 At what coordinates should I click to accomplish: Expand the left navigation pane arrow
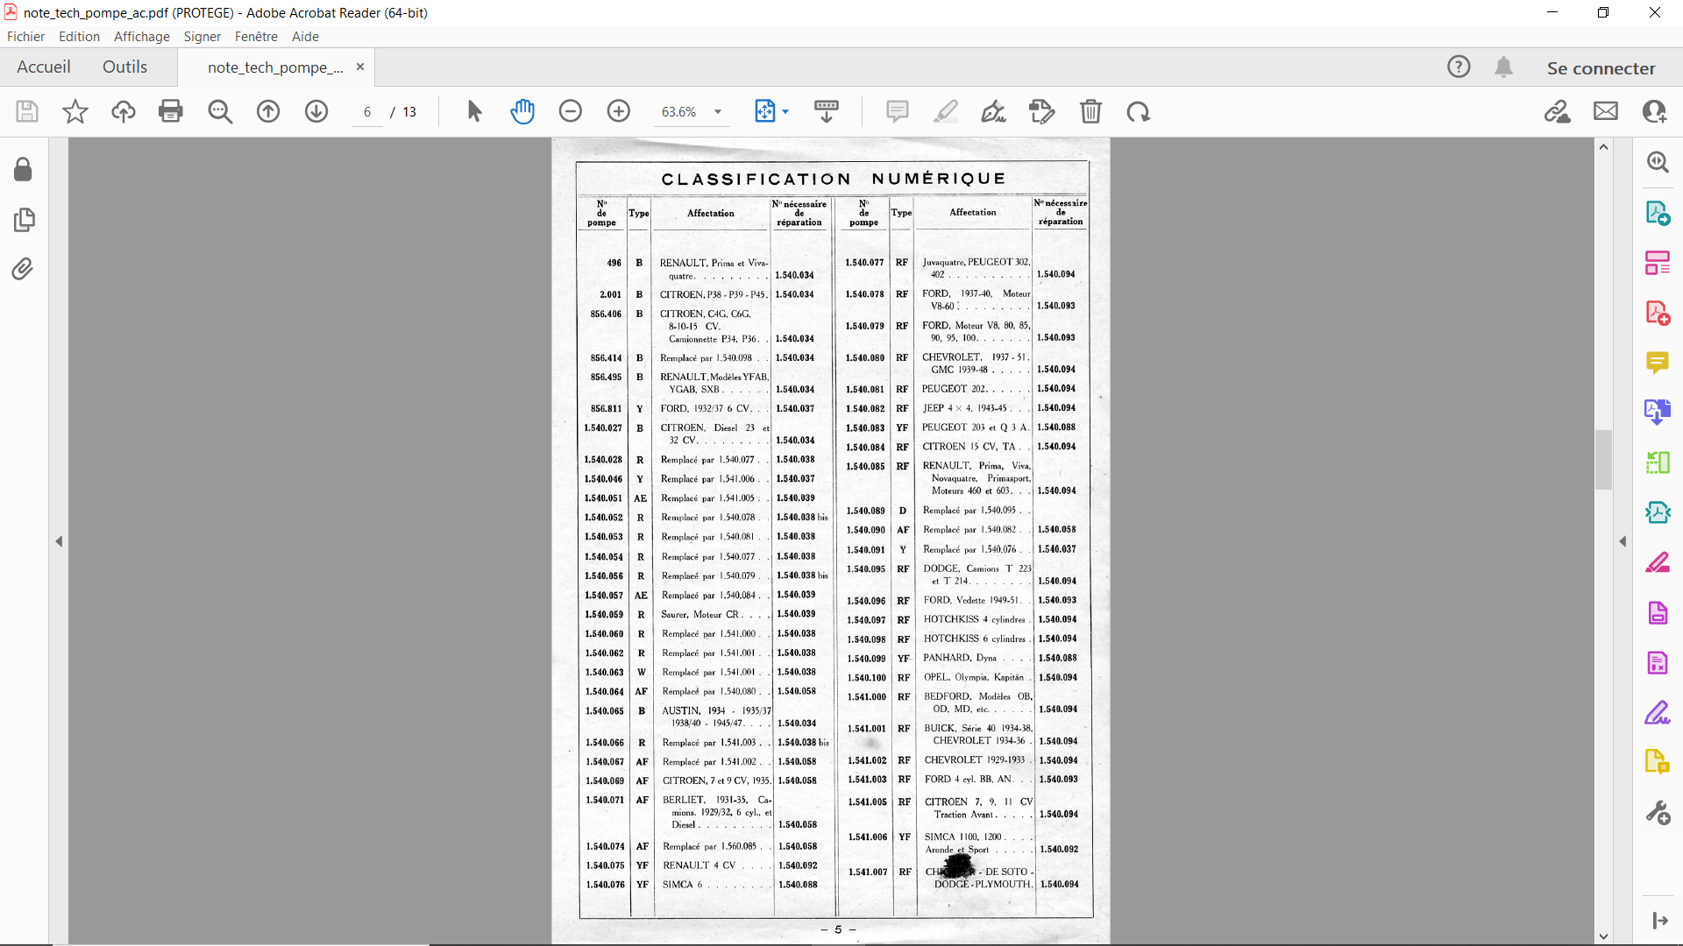point(59,541)
